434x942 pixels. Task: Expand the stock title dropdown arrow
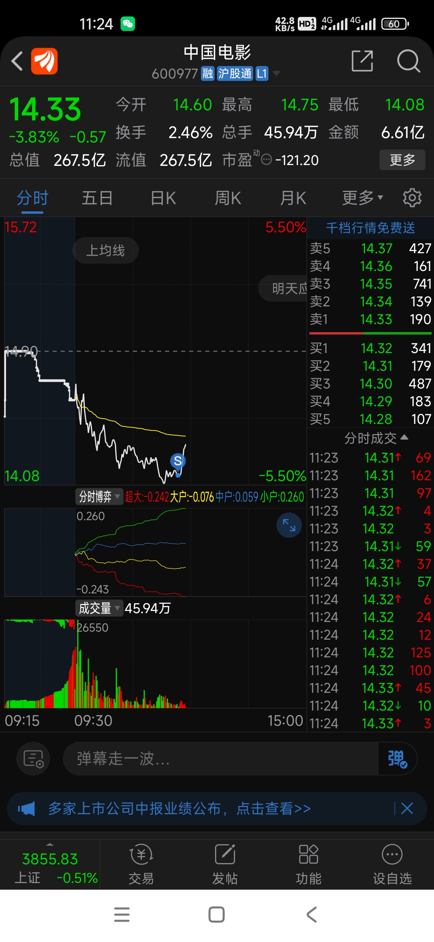click(276, 73)
